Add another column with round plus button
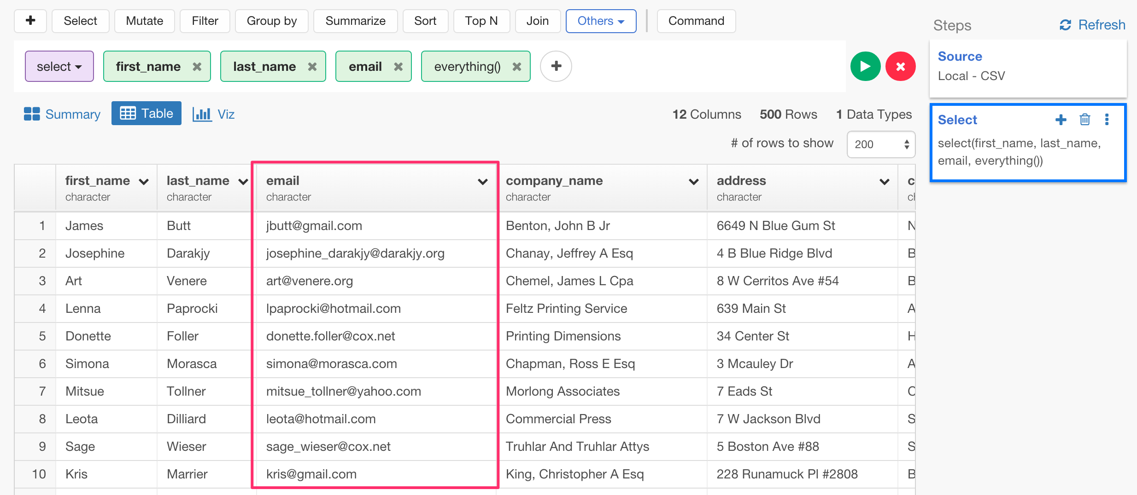Viewport: 1137px width, 495px height. point(556,66)
